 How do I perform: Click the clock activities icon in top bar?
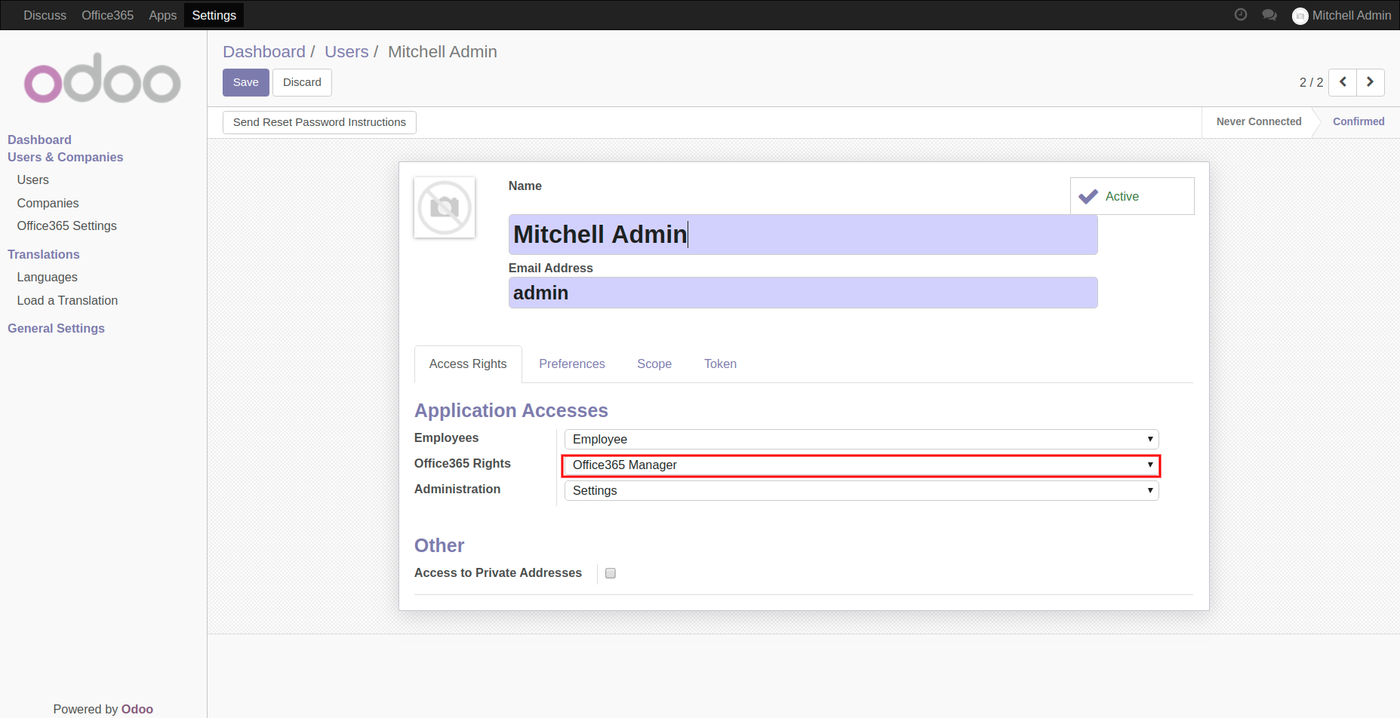tap(1240, 15)
